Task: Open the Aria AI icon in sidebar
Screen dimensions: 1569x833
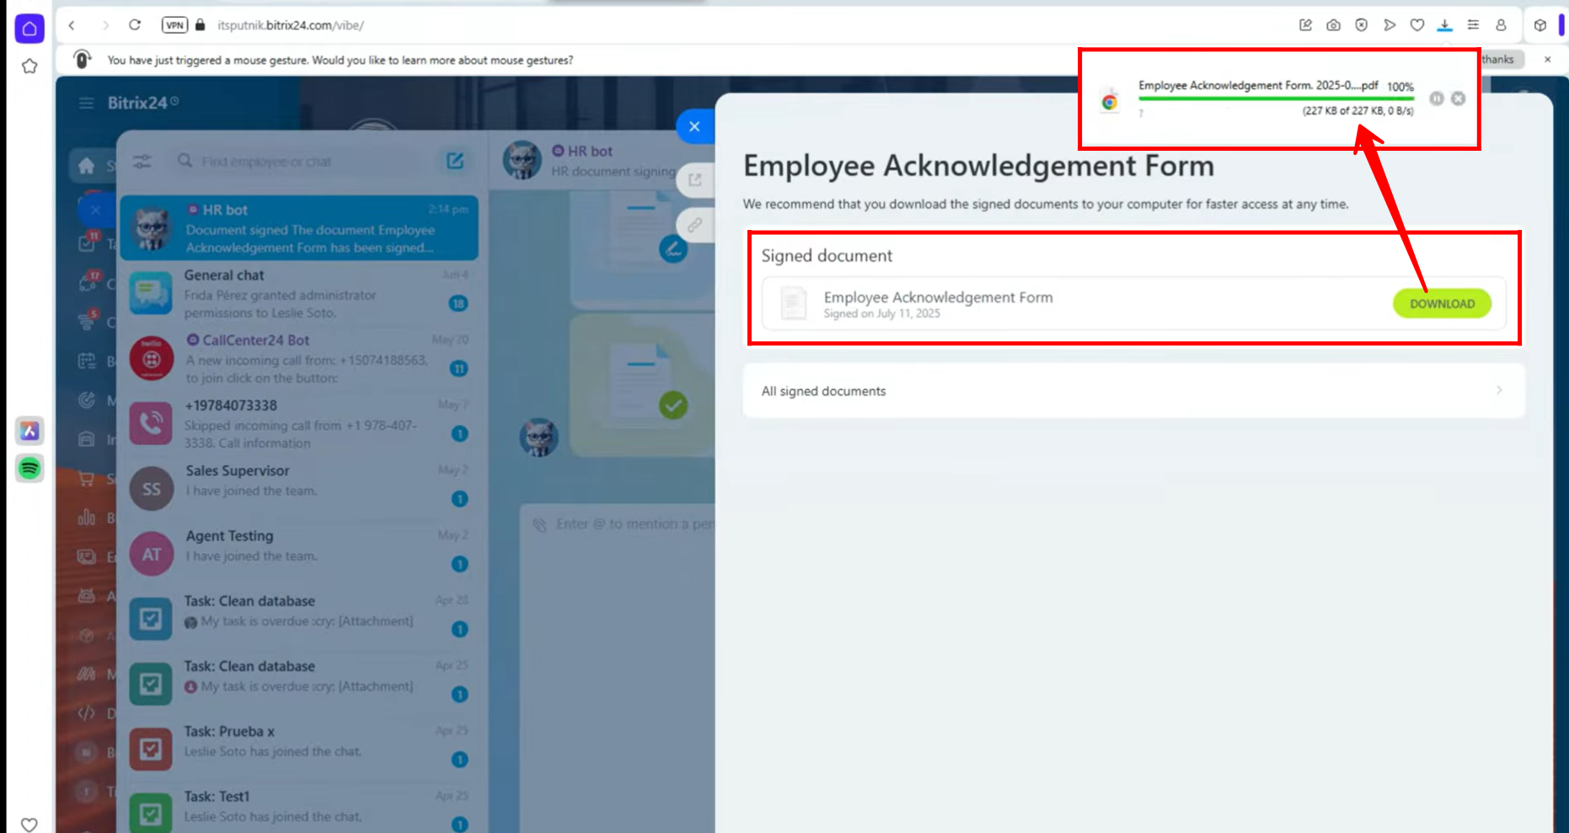Action: (x=29, y=431)
